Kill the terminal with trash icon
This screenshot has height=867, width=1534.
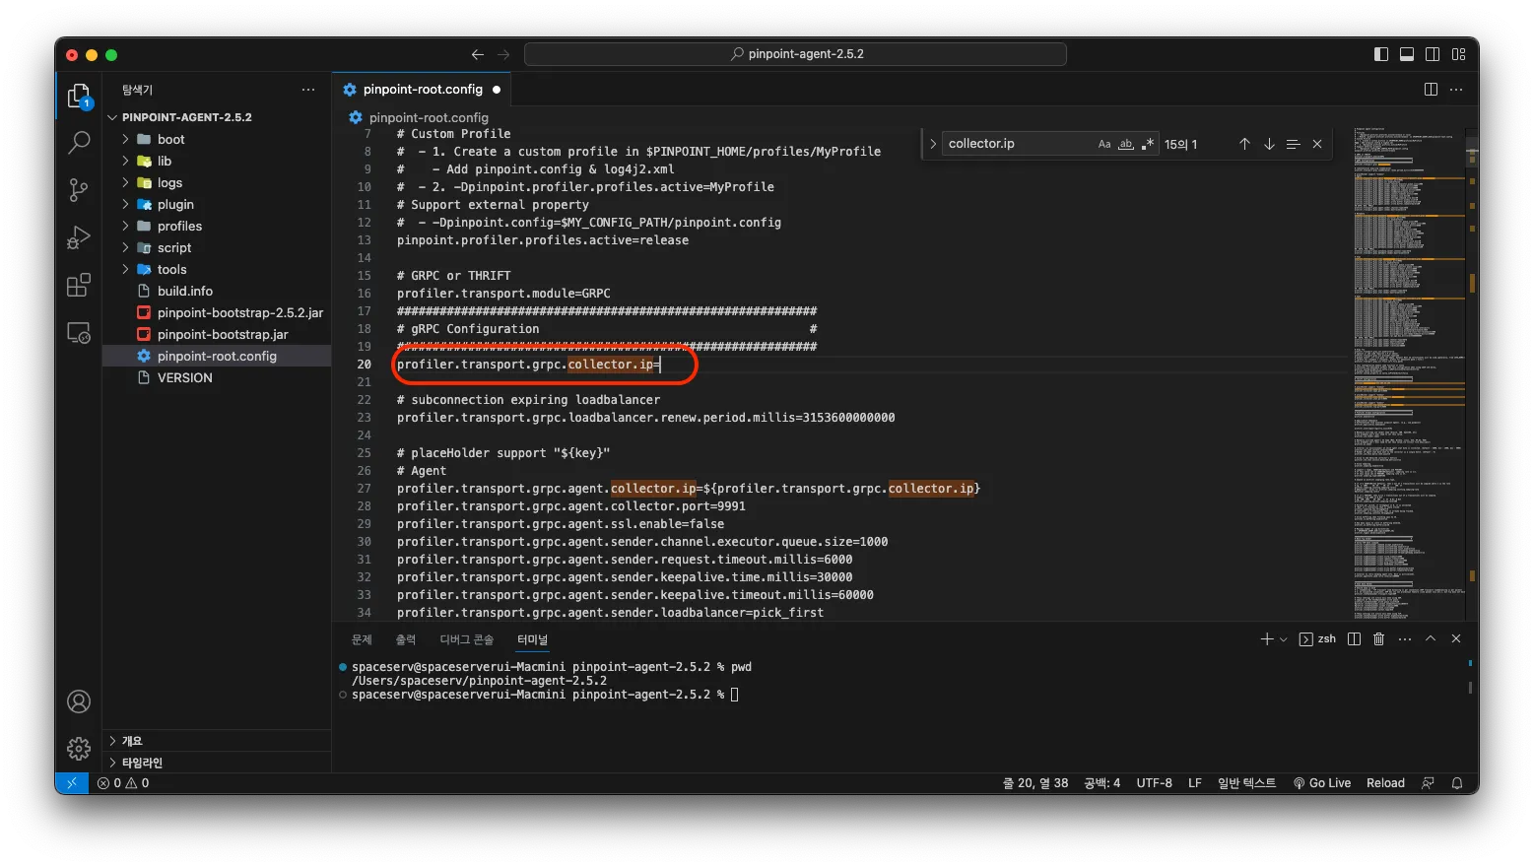pos(1379,639)
